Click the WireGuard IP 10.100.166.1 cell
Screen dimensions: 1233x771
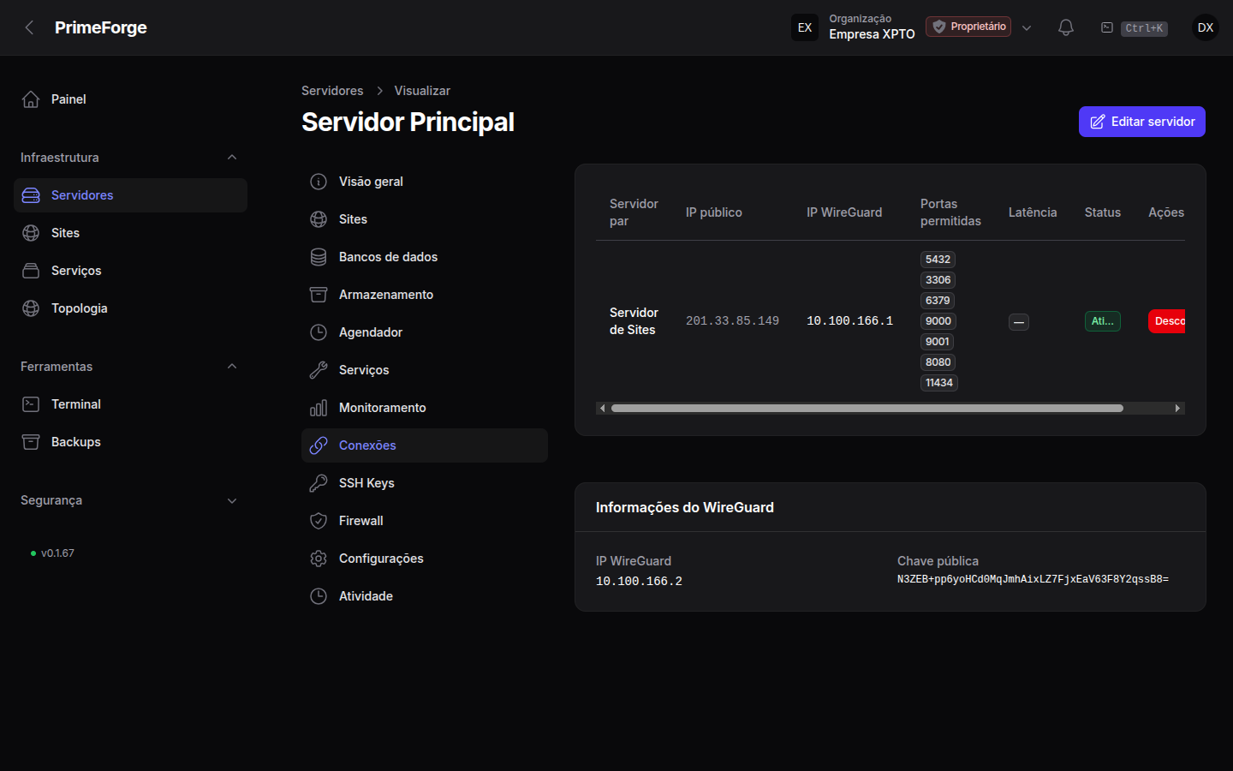[849, 321]
